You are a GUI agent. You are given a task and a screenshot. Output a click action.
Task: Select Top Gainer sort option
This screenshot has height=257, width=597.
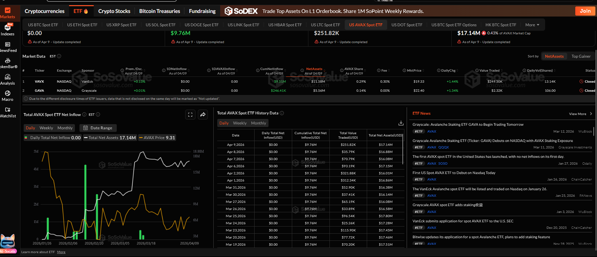581,56
